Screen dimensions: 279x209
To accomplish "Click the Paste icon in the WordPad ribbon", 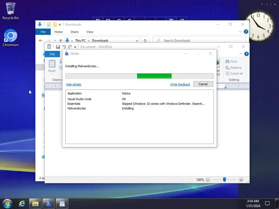I will [52, 64].
